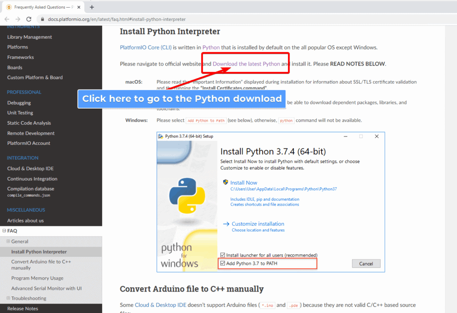
Task: Open Convert Arduino file to C++ manually
Action: (41, 265)
